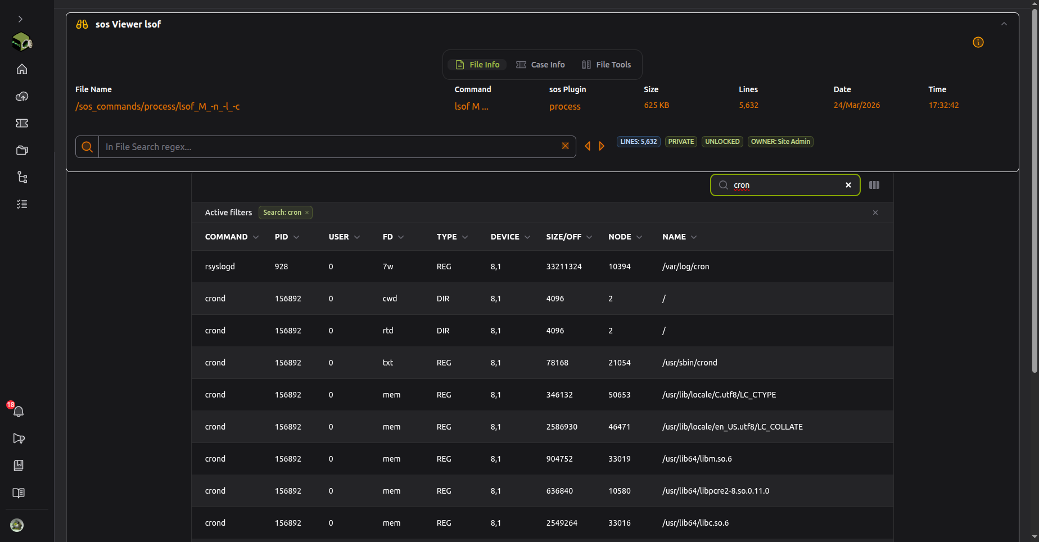The height and width of the screenshot is (542, 1039).
Task: Switch to the Case Info tab
Action: (540, 65)
